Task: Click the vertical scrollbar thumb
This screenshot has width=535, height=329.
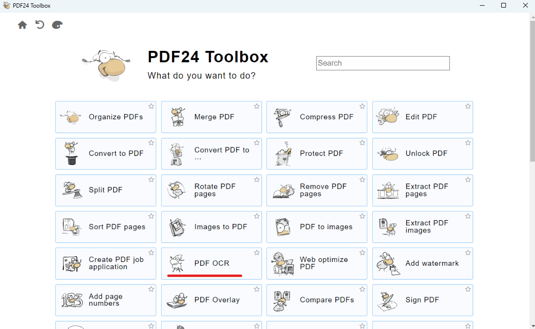Action: [532, 91]
